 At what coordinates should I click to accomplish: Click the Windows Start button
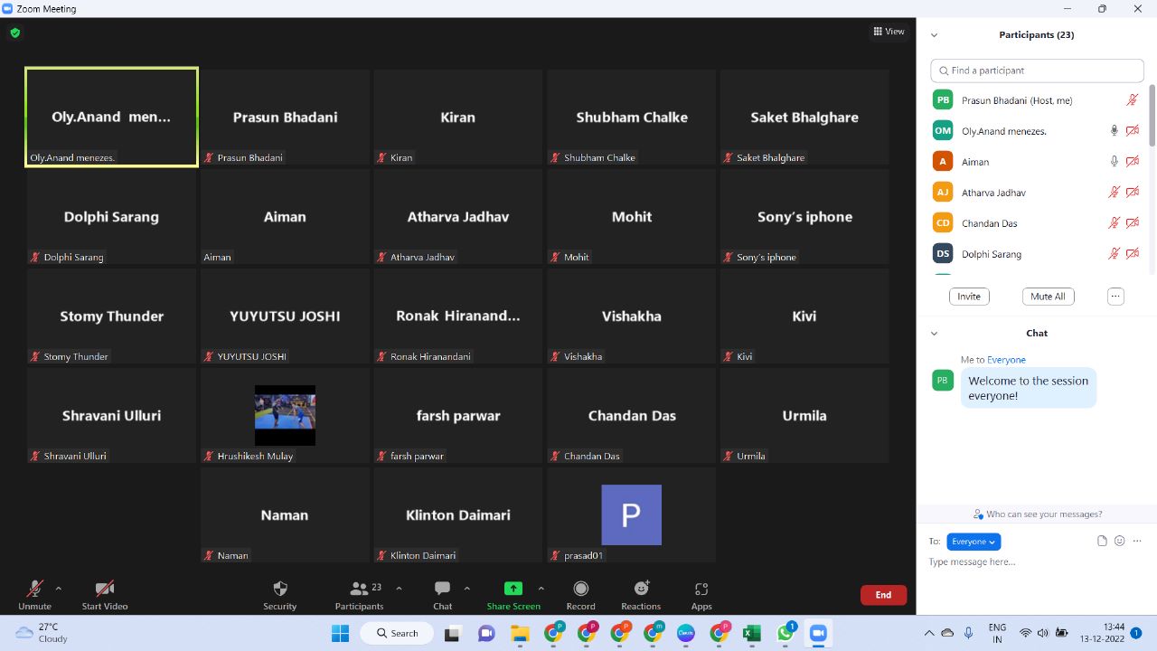point(340,634)
